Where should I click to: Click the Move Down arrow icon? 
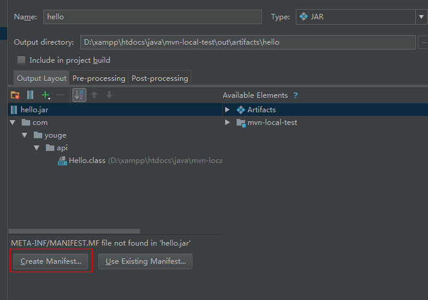point(109,95)
